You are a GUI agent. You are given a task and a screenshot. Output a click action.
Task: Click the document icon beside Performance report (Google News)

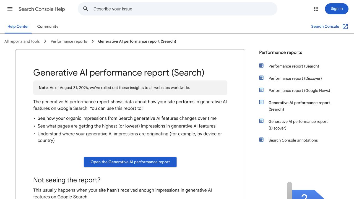[261, 90]
